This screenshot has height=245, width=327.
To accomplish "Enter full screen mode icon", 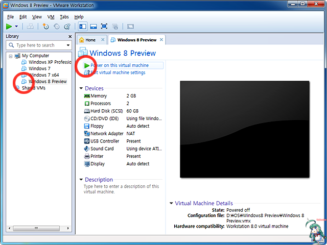I will tap(104, 27).
